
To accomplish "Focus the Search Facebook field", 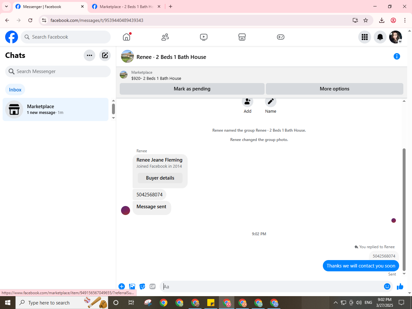I will point(66,37).
